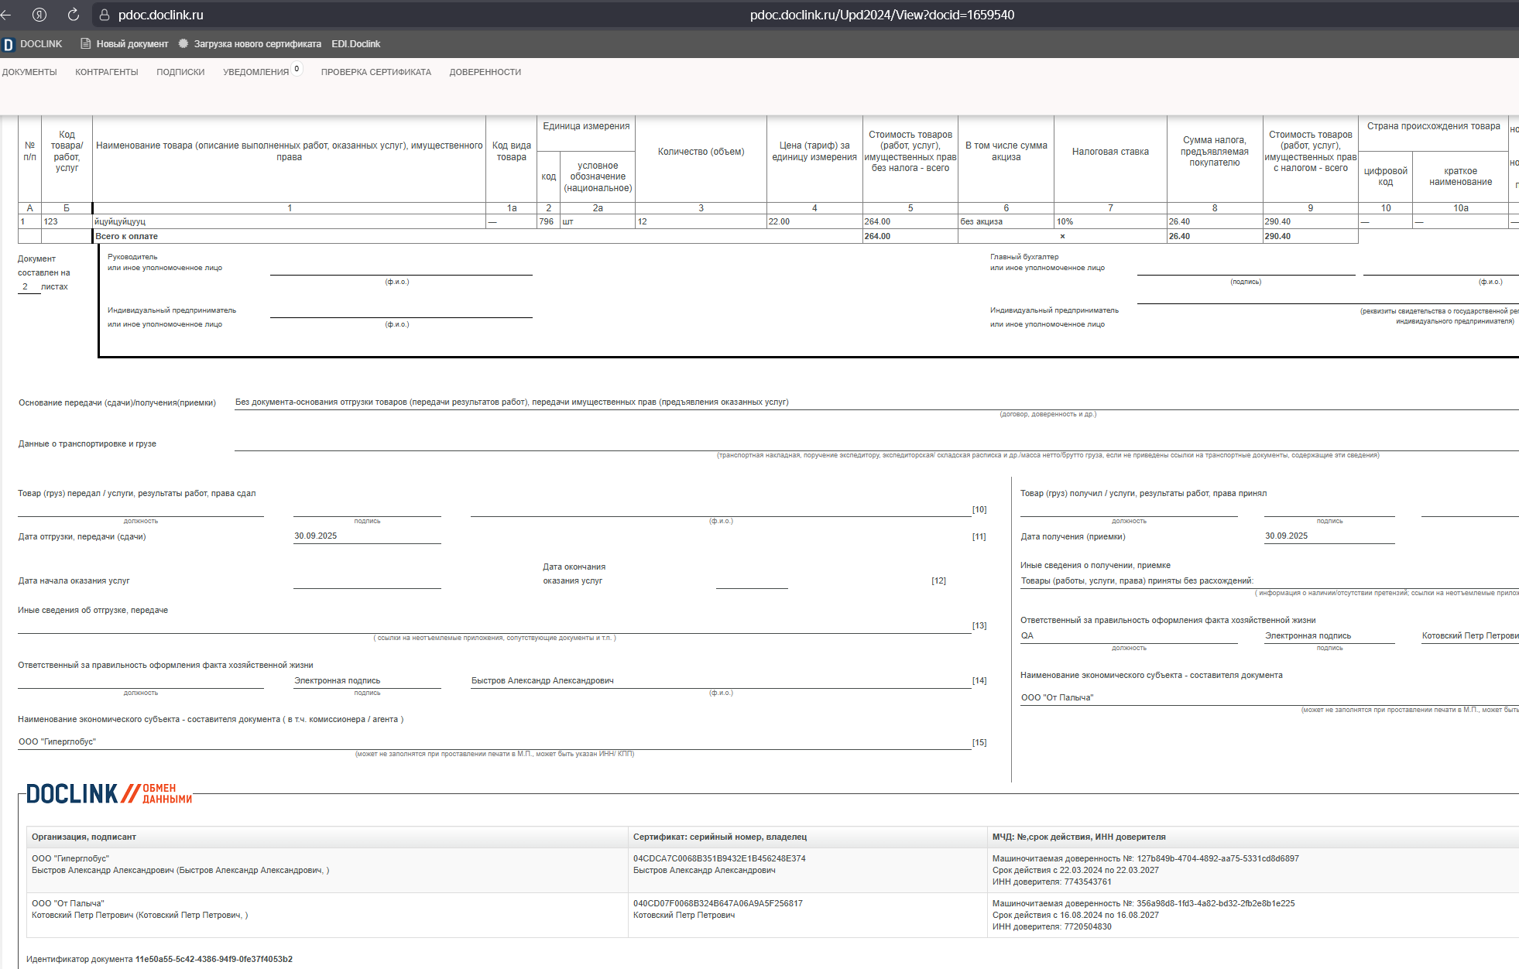Viewport: 1519px width, 969px height.
Task: Click the pdoc.doclink.ru address field
Action: [161, 15]
